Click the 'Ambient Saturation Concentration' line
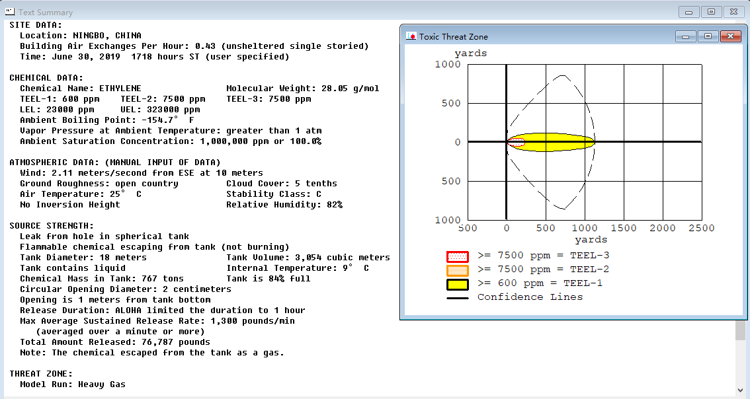The image size is (750, 399). pos(171,141)
